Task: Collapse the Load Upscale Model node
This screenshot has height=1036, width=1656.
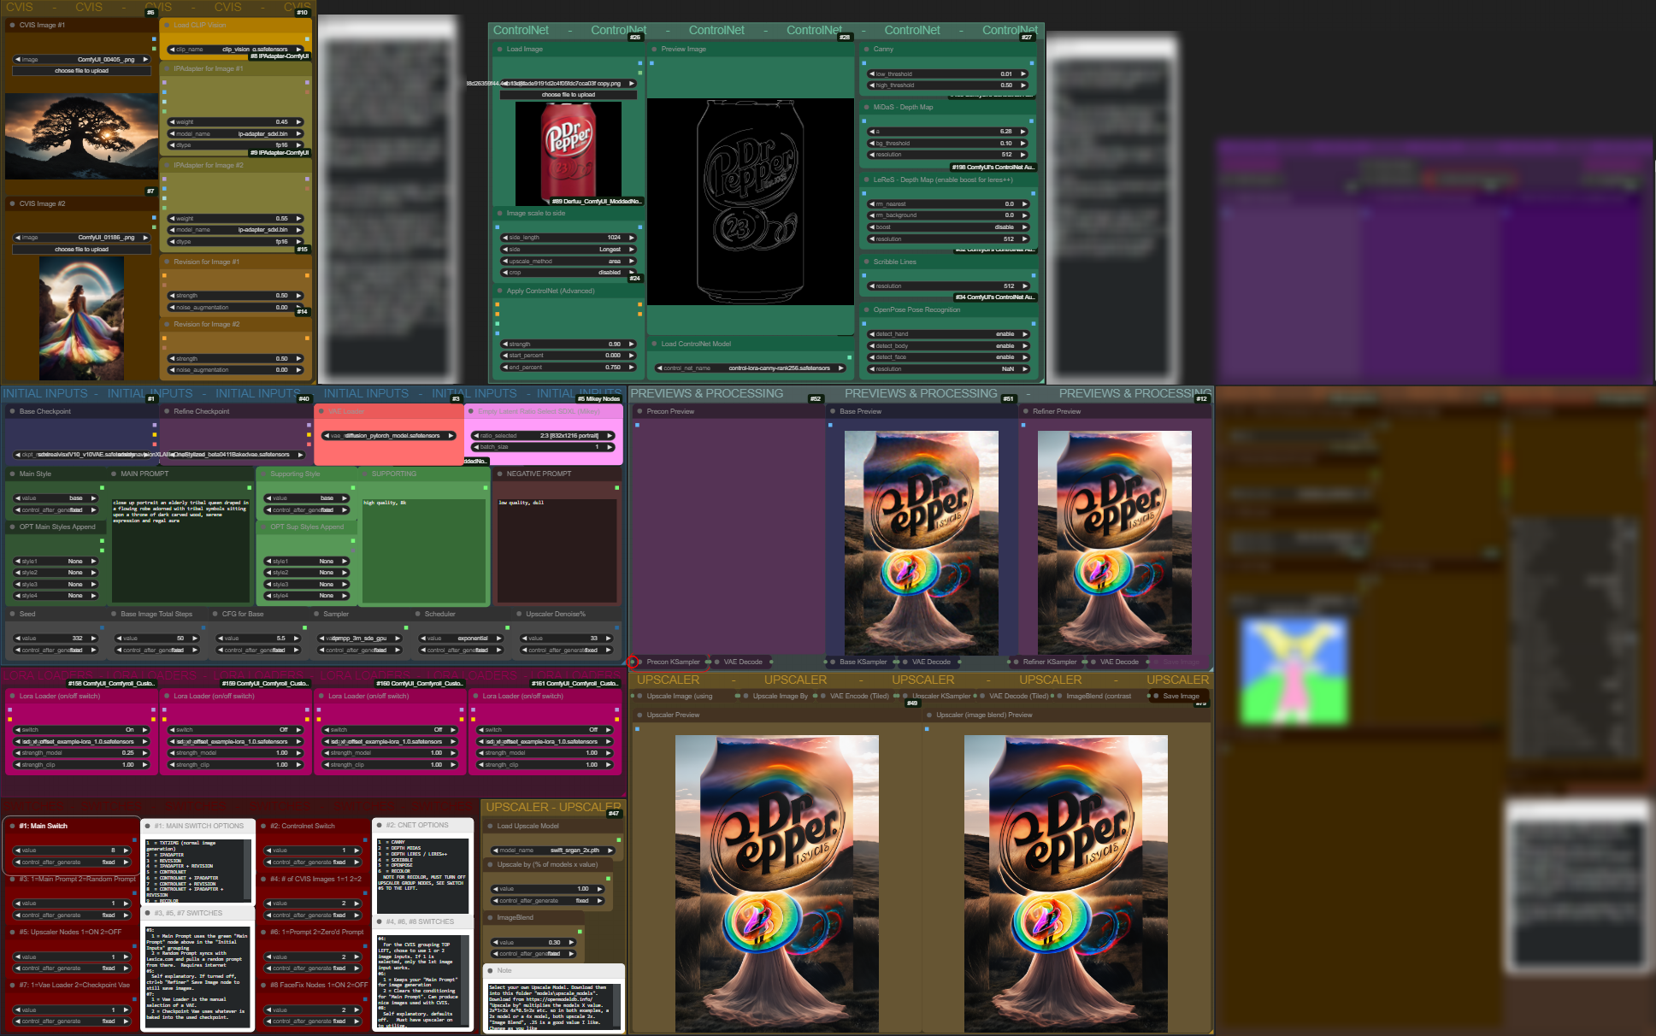Action: 490,827
